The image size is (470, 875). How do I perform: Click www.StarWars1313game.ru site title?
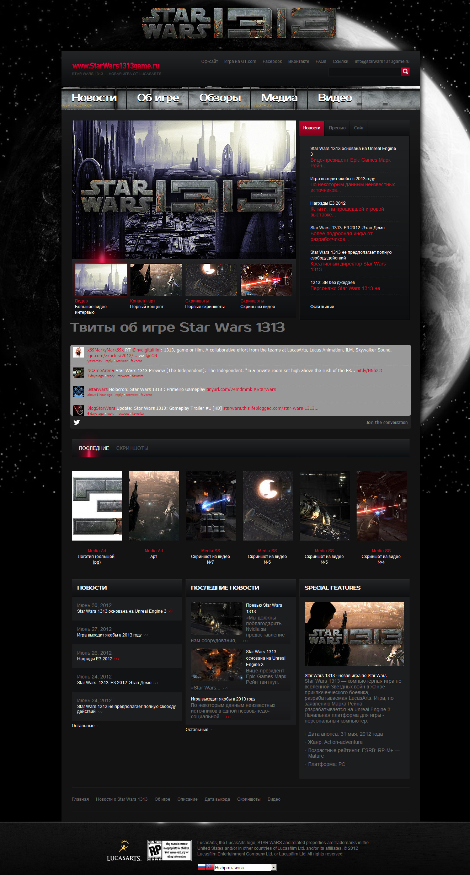click(x=116, y=66)
